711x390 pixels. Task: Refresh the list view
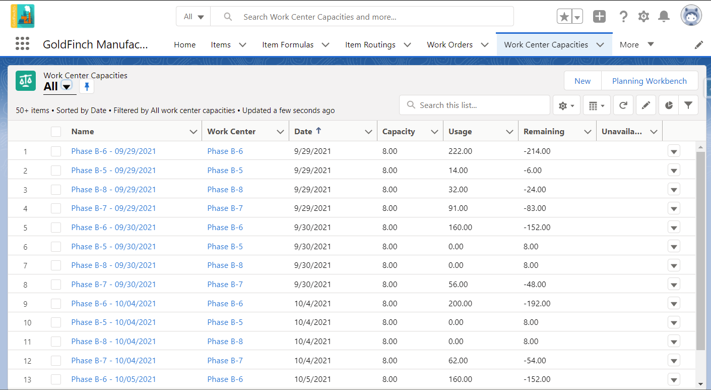623,105
